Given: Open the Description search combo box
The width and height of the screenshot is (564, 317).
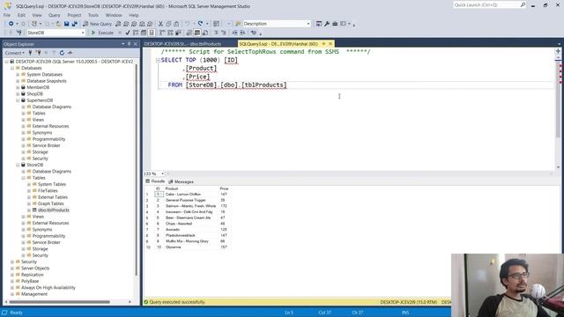Looking at the screenshot, I should pyautogui.click(x=308, y=24).
